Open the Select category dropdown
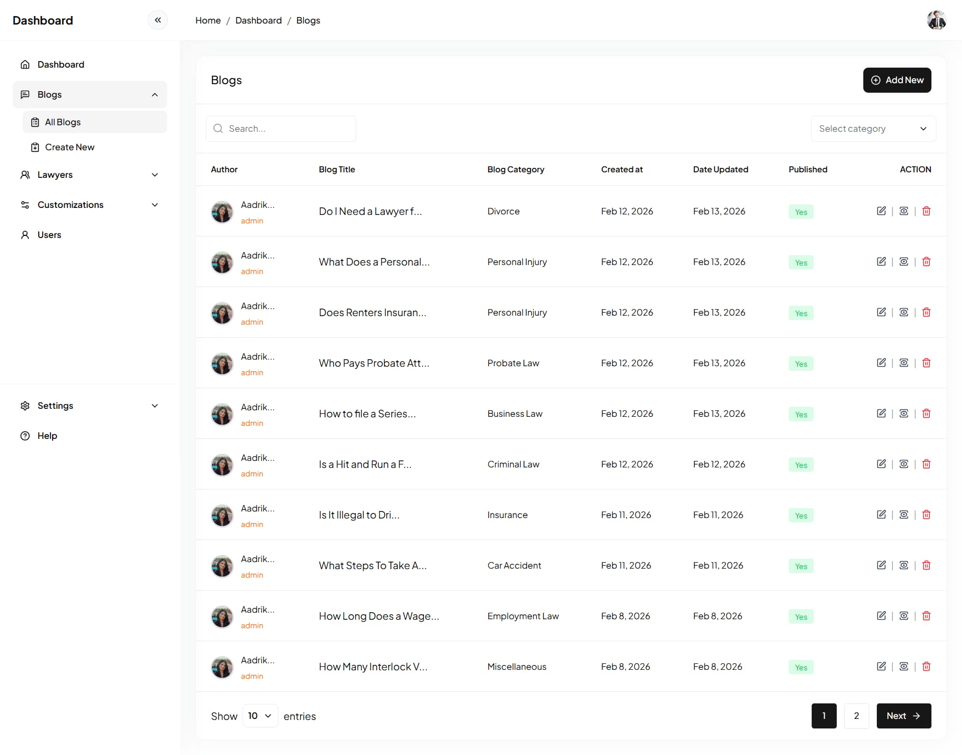The height and width of the screenshot is (755, 962). point(873,129)
